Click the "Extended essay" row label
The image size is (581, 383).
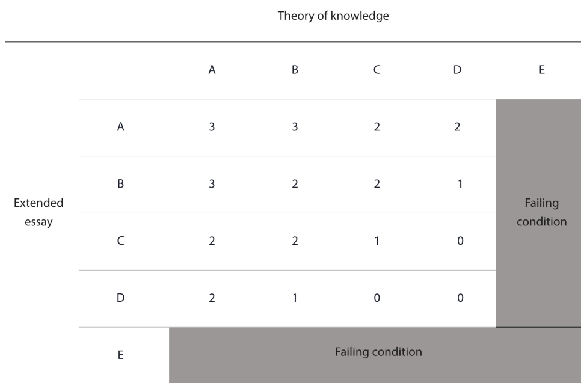tap(38, 213)
